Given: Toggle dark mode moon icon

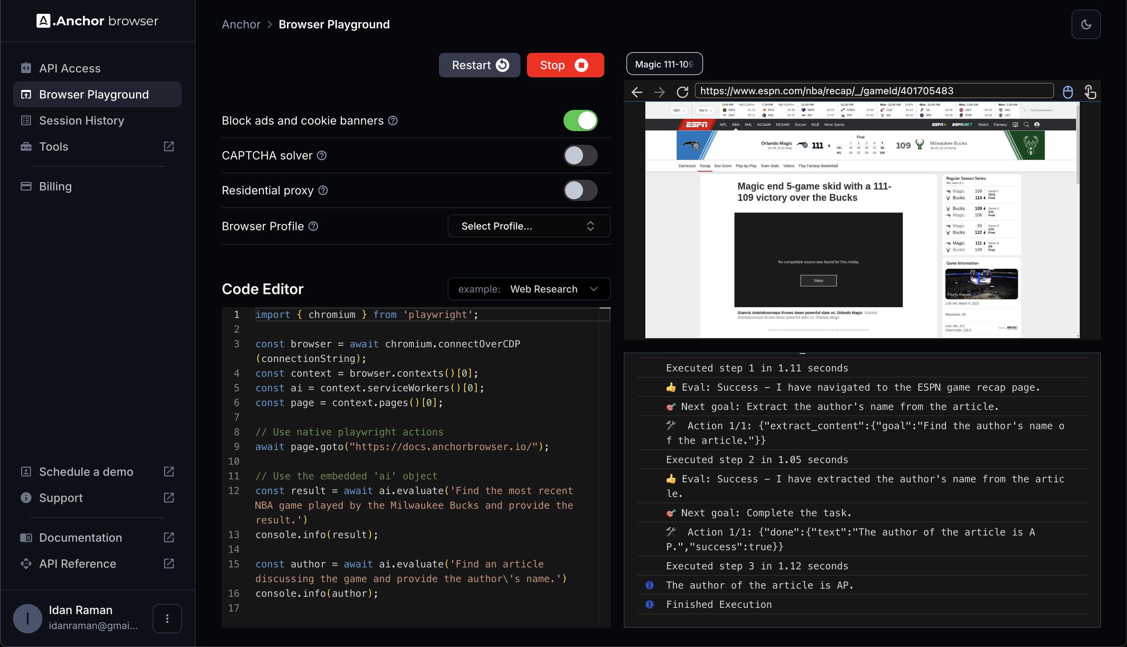Looking at the screenshot, I should (x=1086, y=25).
